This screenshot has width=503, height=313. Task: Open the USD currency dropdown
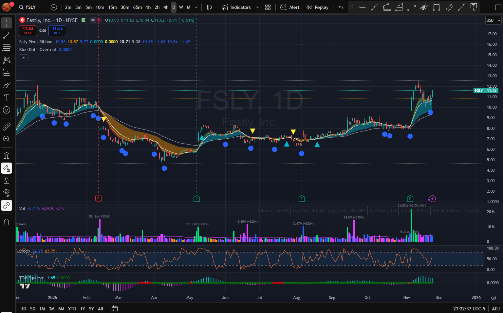pyautogui.click(x=493, y=20)
